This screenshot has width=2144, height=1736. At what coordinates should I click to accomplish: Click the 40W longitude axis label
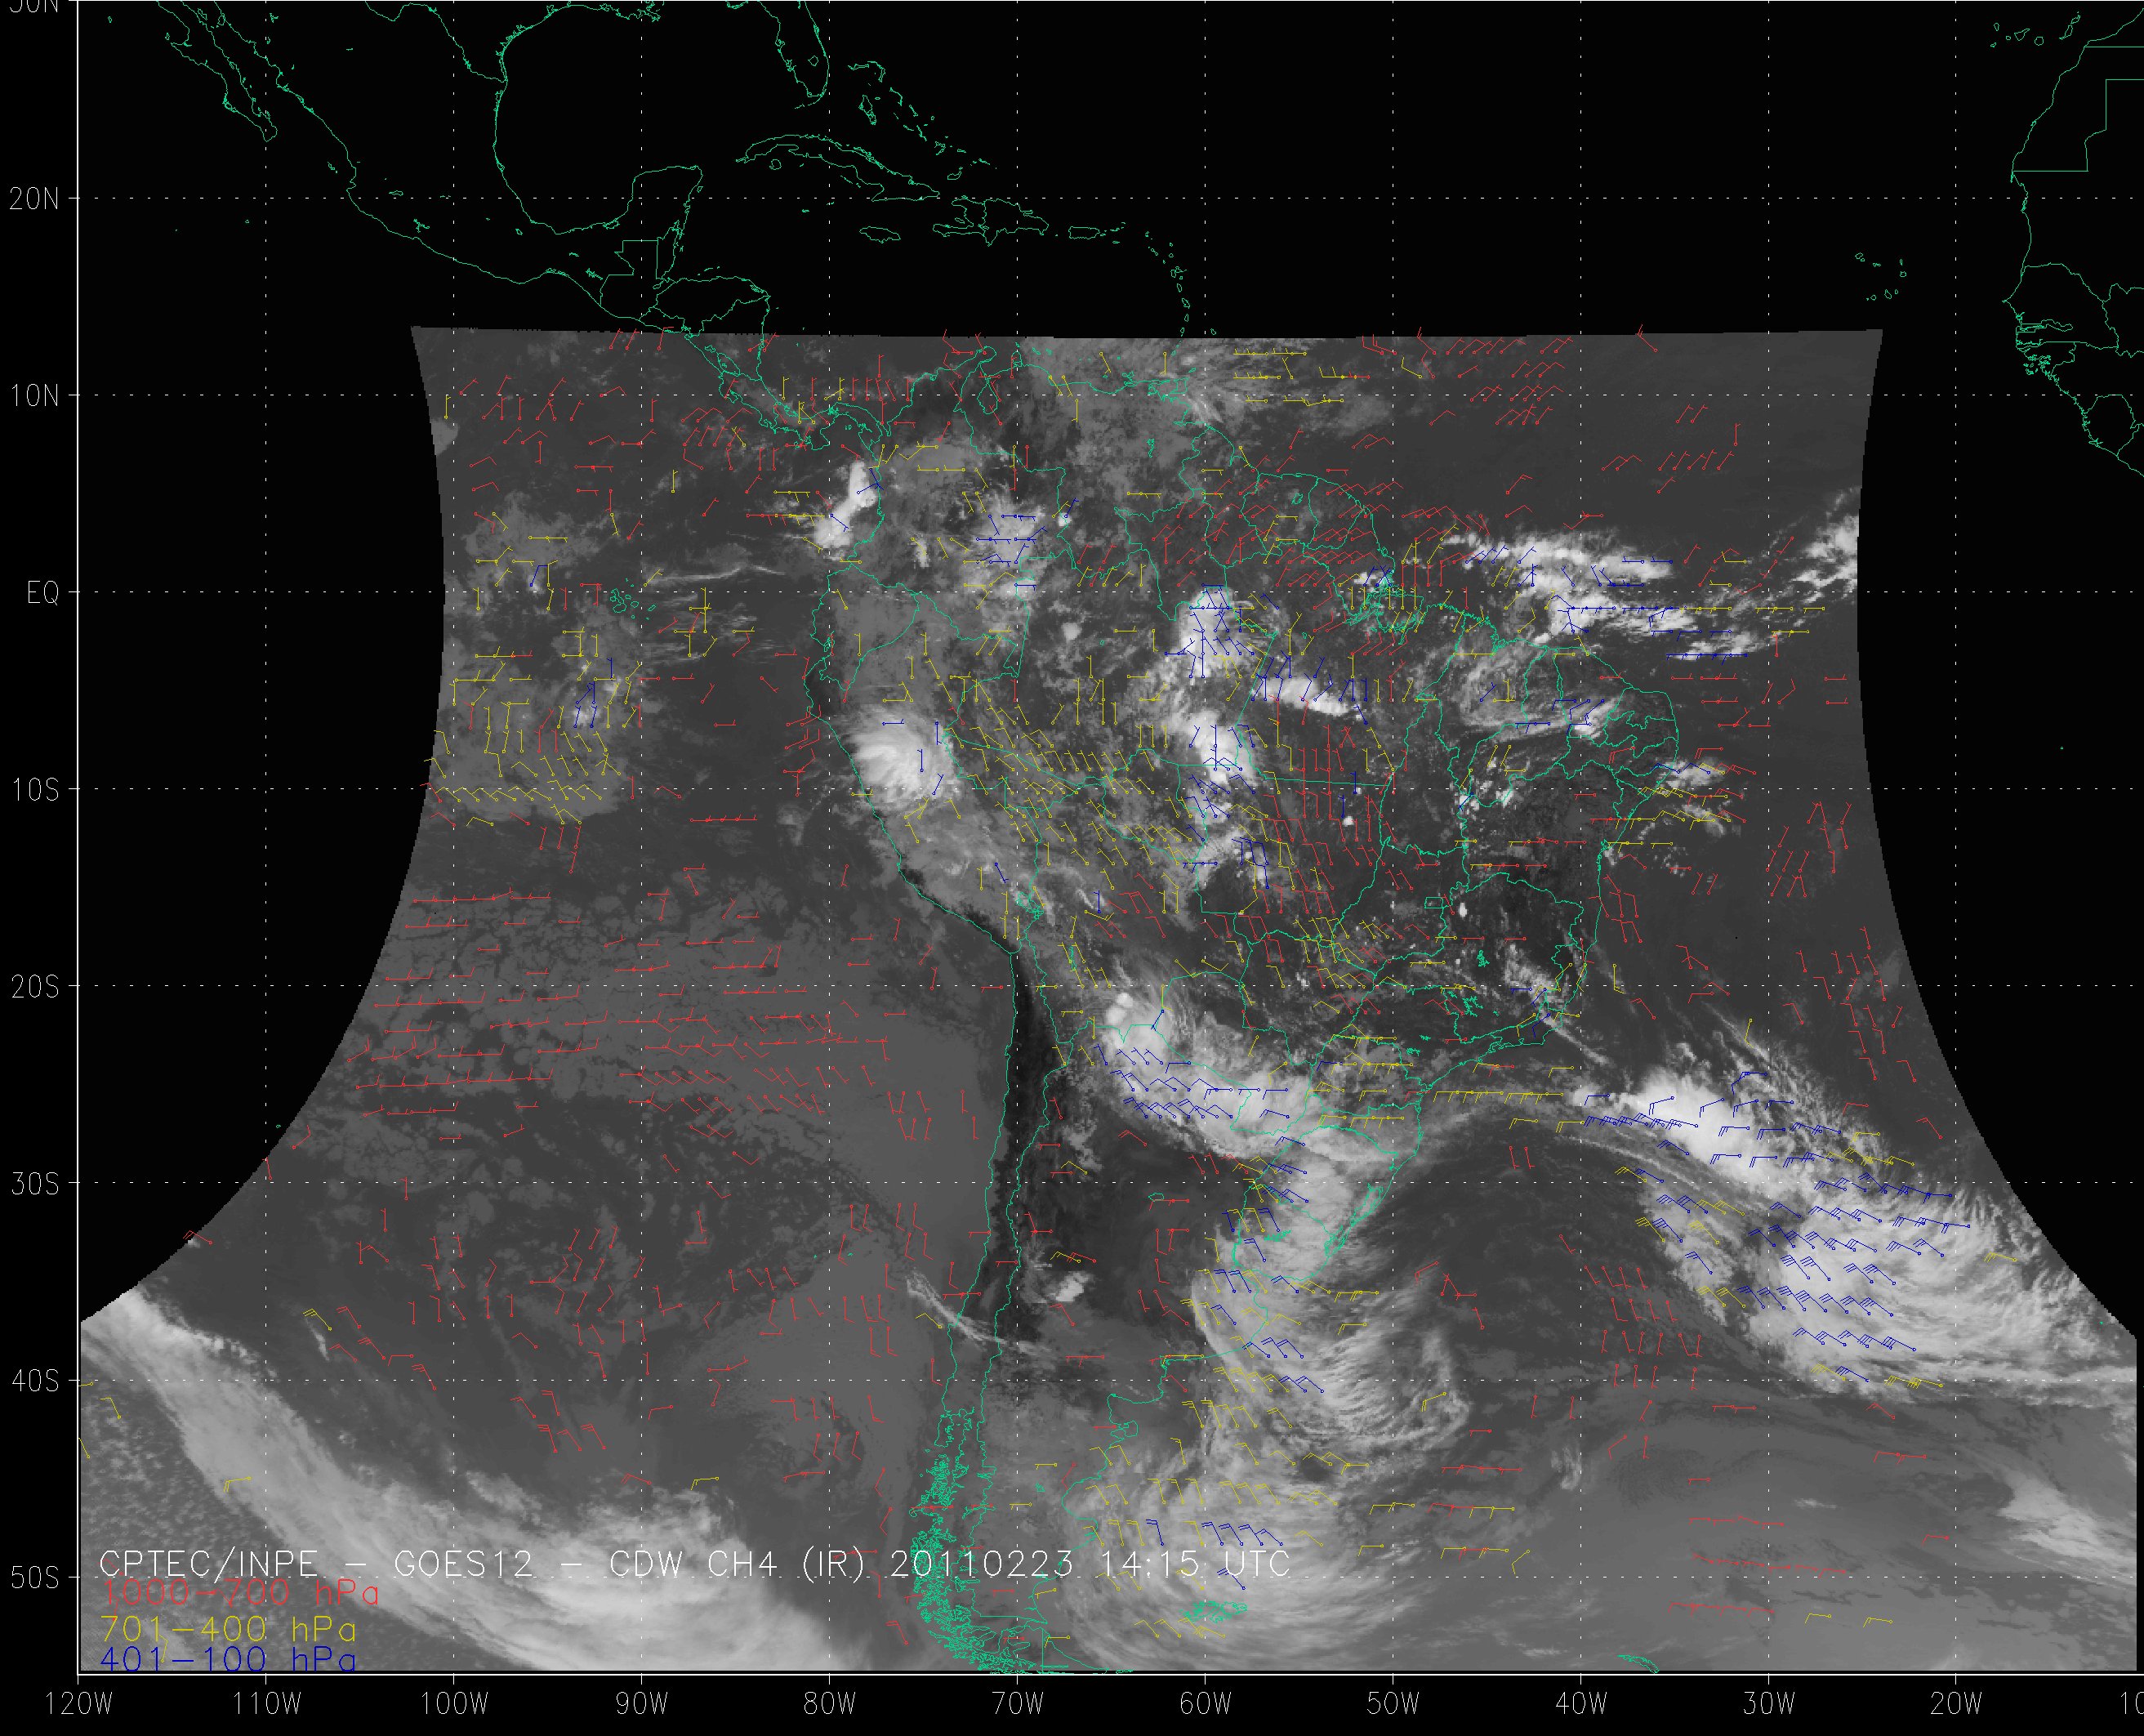click(1581, 1704)
